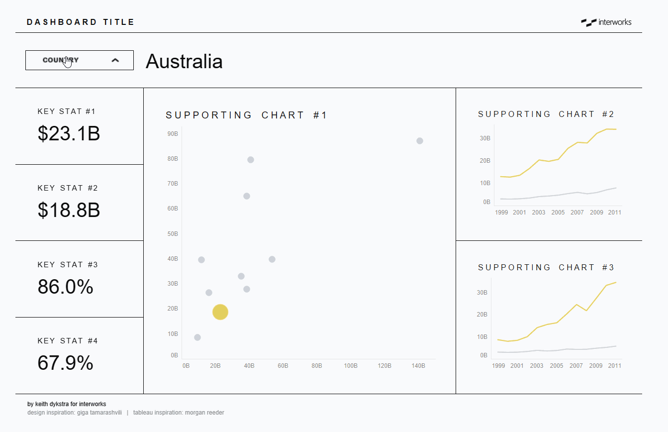This screenshot has width=668, height=432.
Task: Select the gray line in Supporting Chart #2
Action: pos(558,195)
